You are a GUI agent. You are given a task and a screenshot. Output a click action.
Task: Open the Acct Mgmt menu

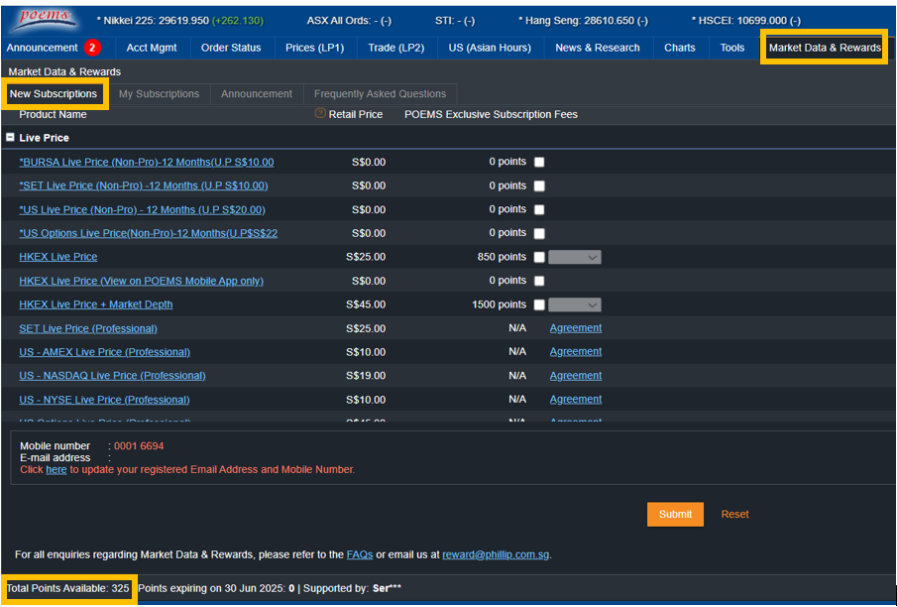(152, 48)
